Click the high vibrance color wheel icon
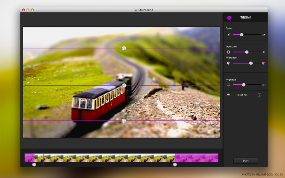Image resolution: width=285 pixels, height=178 pixels. click(x=264, y=63)
